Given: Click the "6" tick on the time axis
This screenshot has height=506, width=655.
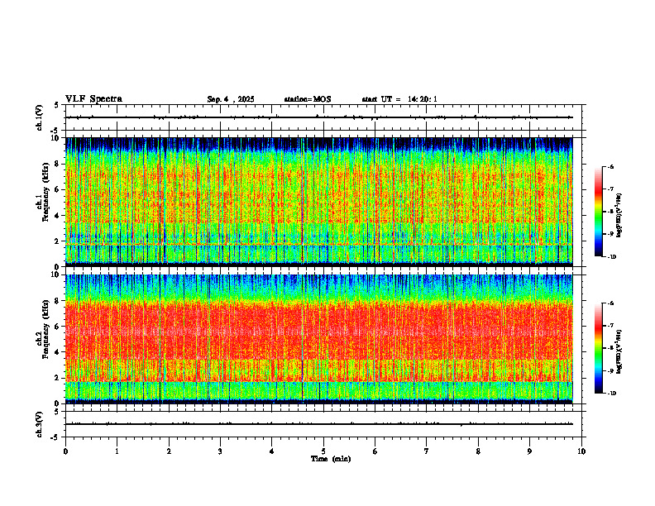Looking at the screenshot, I should coord(375,451).
